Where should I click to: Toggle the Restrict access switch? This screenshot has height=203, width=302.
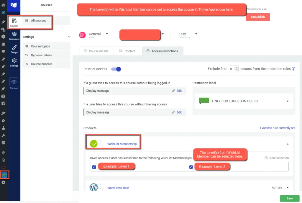[116, 69]
